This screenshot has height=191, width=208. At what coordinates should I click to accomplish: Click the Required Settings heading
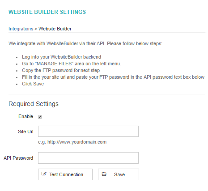tap(34, 104)
